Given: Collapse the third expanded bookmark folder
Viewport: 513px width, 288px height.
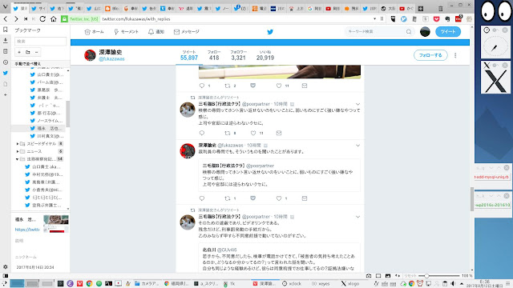Looking at the screenshot, I should [18, 159].
